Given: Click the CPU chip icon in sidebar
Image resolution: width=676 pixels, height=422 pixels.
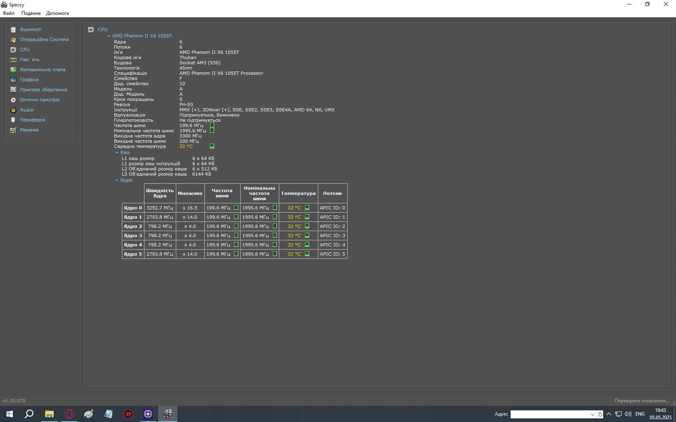Looking at the screenshot, I should point(13,49).
